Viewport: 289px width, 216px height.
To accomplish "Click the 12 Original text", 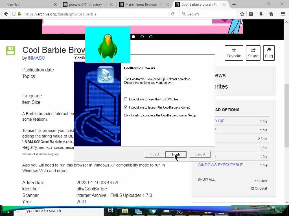I will click(x=259, y=188).
